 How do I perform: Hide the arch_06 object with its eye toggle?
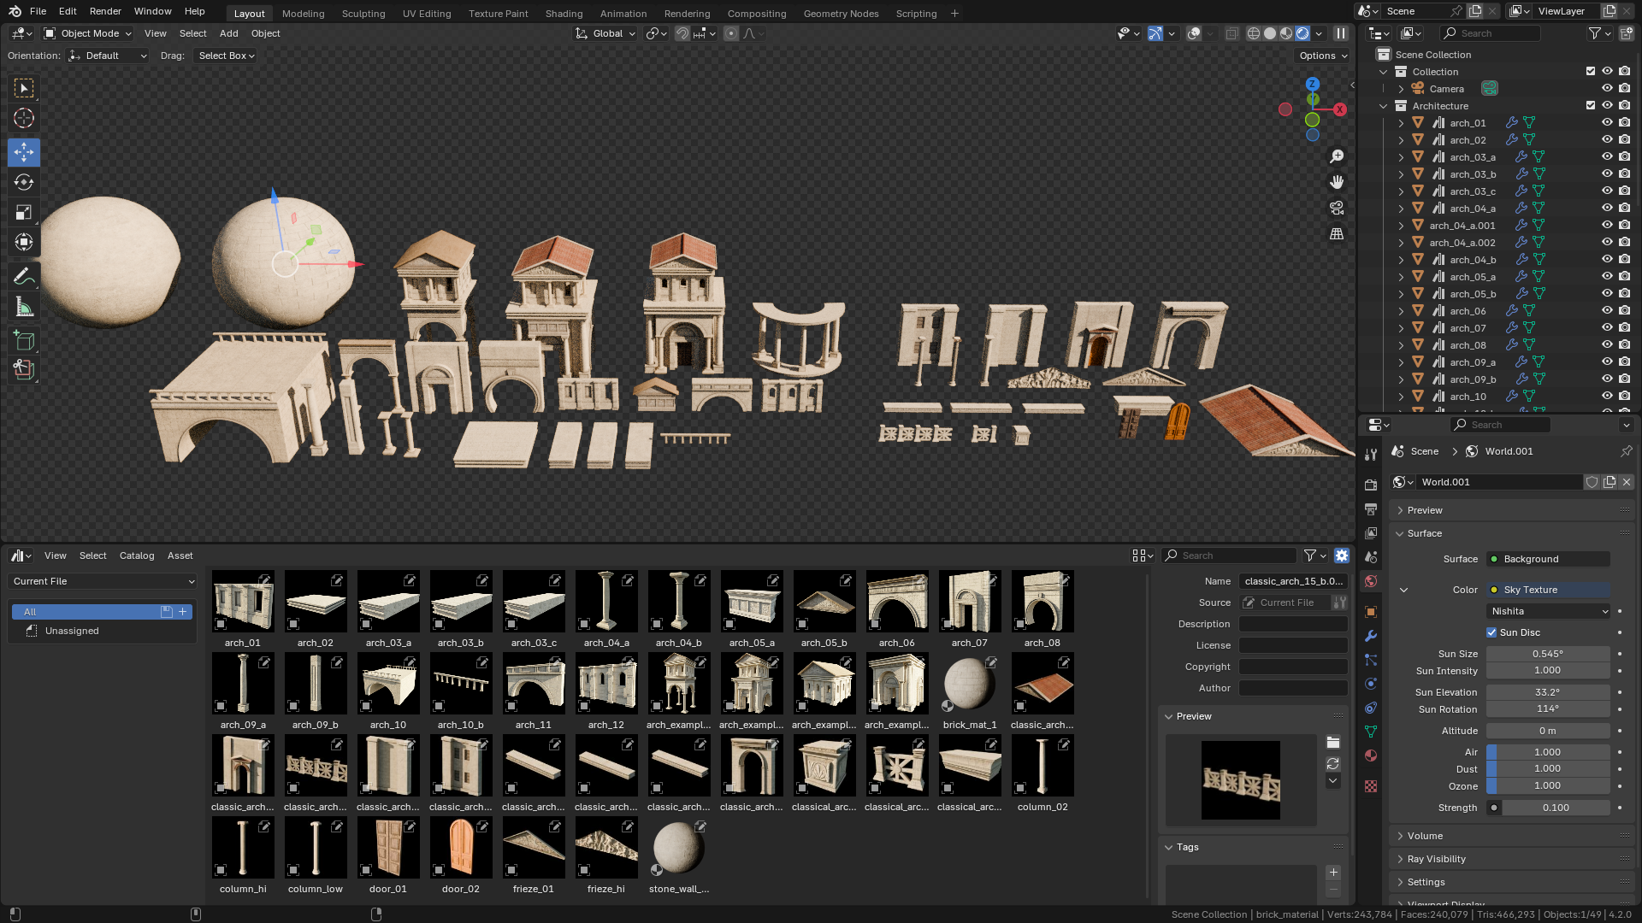[x=1607, y=310]
